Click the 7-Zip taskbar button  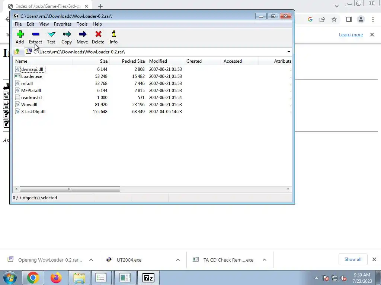[x=148, y=278]
